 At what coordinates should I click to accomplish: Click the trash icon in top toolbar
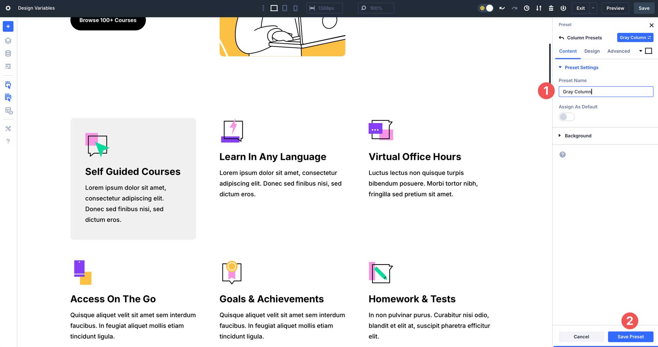[551, 8]
